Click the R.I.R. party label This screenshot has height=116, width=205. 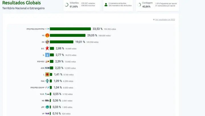(42, 94)
